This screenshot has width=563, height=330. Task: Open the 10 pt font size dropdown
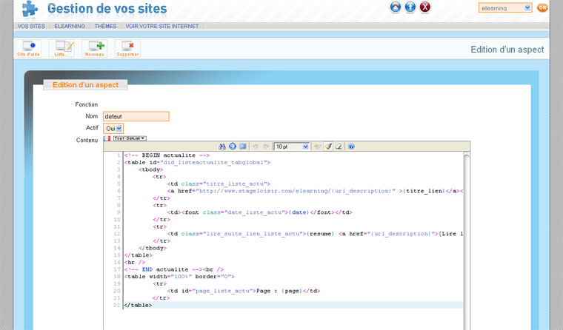pyautogui.click(x=292, y=147)
